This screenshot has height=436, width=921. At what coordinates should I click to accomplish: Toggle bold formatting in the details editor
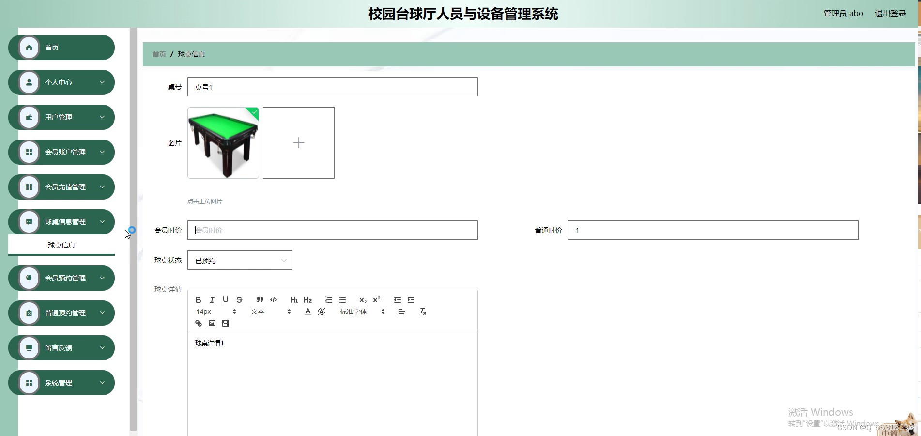coord(198,299)
